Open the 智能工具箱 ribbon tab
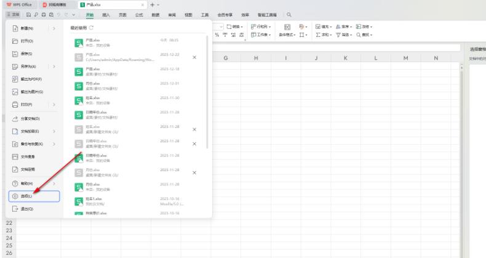Image resolution: width=486 pixels, height=258 pixels. coord(267,15)
